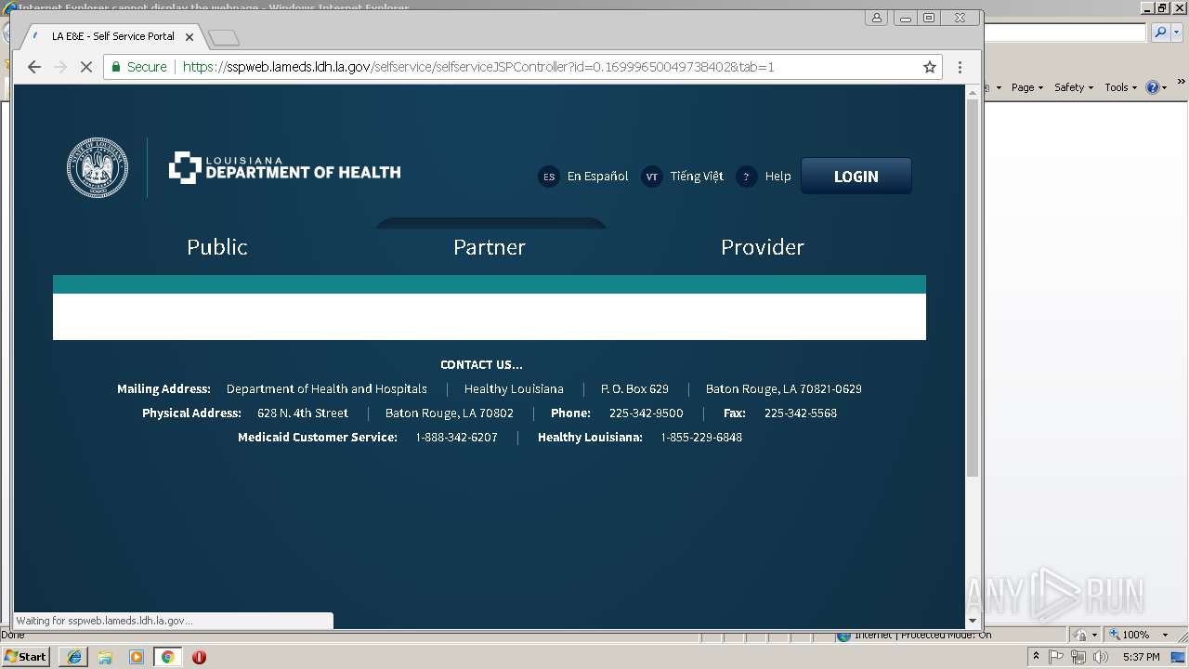Click the Internet Explorer search box

[1065, 33]
